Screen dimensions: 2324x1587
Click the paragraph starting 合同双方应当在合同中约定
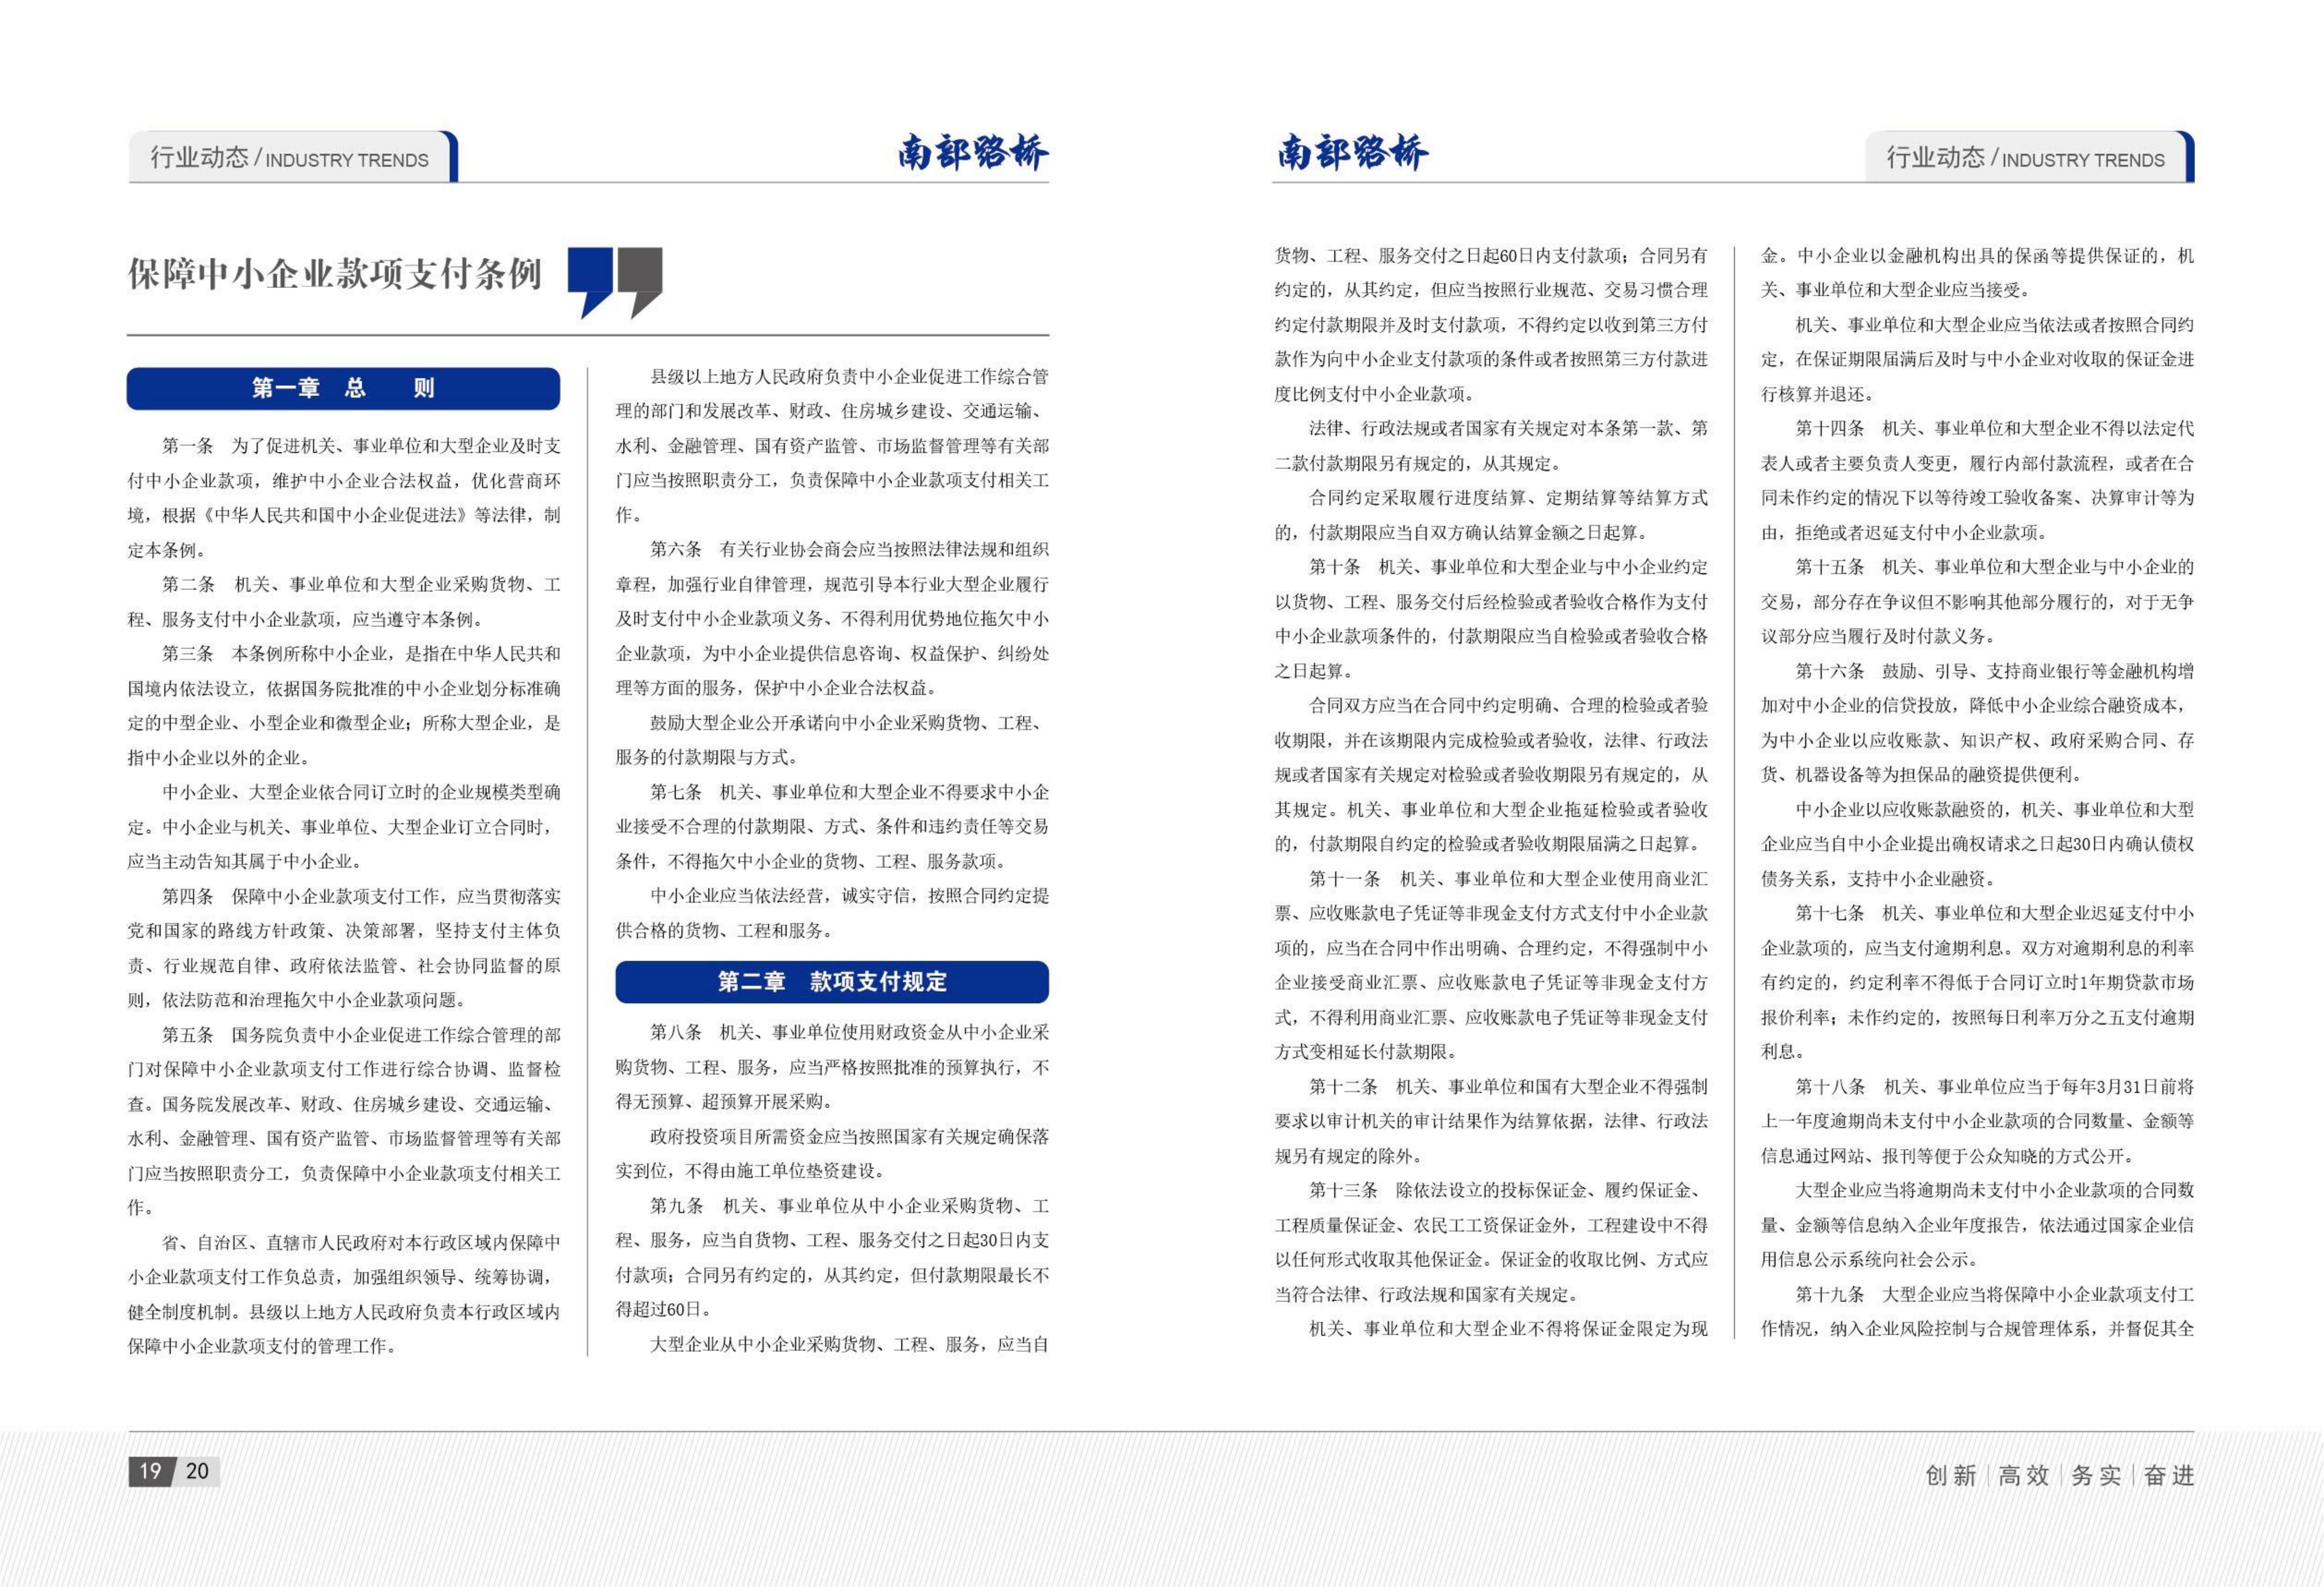[x=1491, y=775]
